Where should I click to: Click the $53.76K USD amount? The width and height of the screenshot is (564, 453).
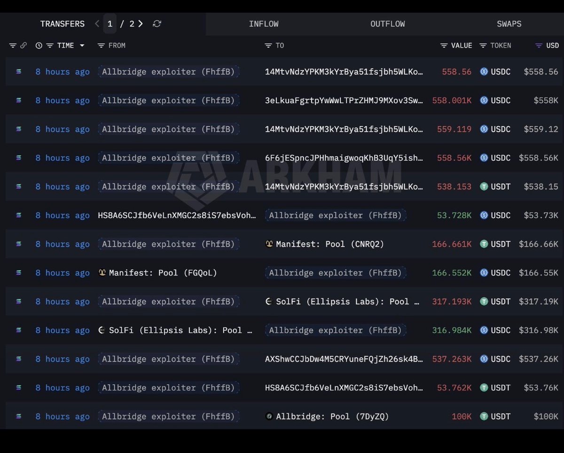click(541, 388)
